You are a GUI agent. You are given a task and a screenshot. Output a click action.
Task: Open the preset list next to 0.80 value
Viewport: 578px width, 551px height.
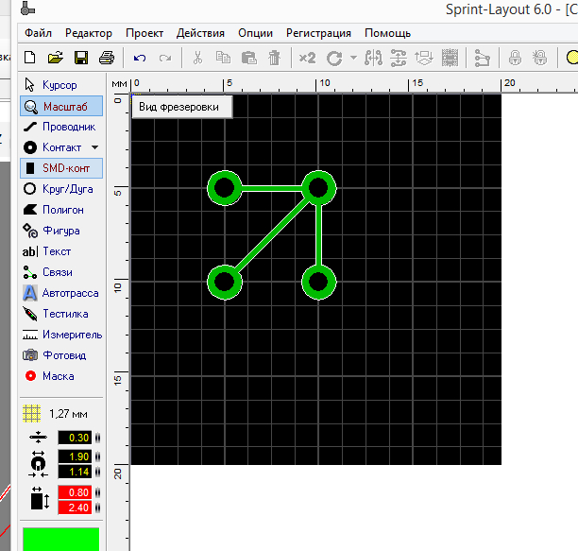97,492
